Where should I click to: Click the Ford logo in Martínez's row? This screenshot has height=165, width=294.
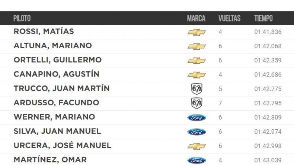point(196,160)
